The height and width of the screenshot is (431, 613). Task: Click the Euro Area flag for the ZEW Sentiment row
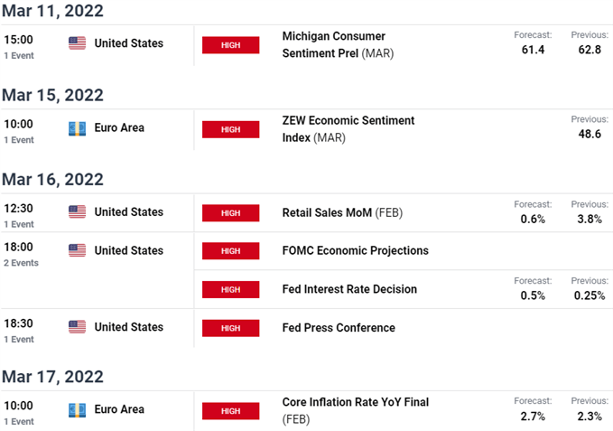78,128
